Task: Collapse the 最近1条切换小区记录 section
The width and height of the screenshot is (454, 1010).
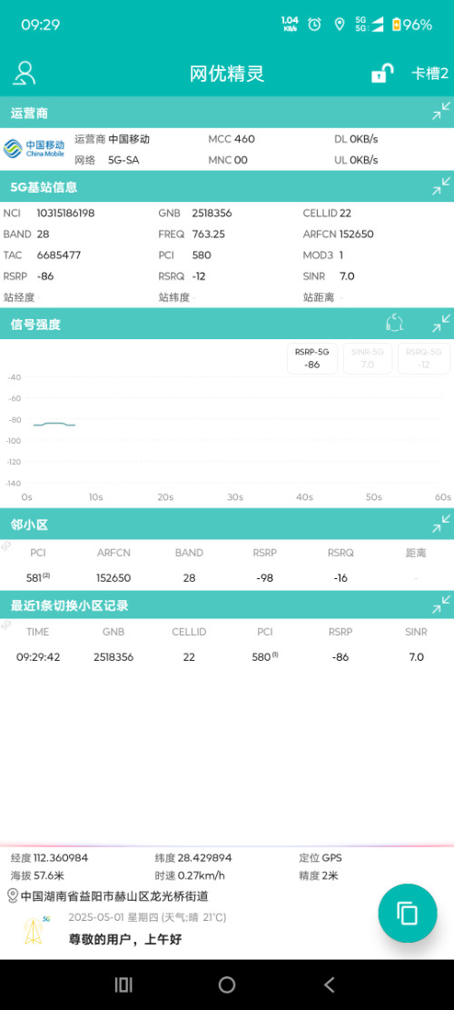Action: click(441, 605)
